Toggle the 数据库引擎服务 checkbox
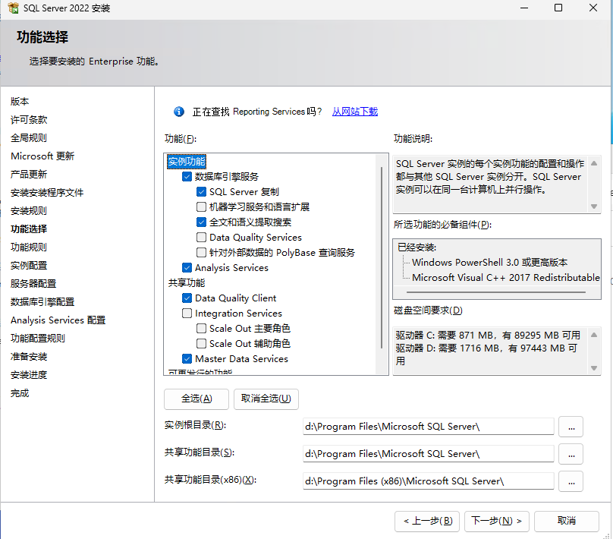This screenshot has height=539, width=613. click(x=187, y=176)
